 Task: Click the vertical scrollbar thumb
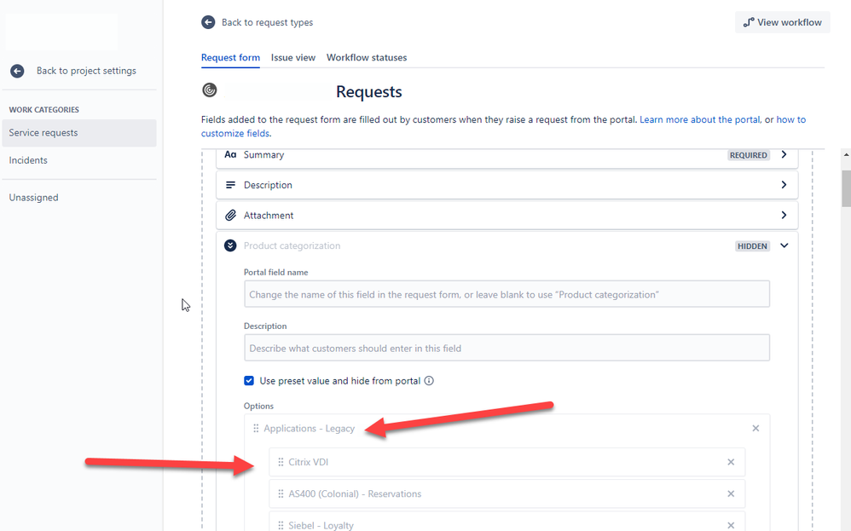point(846,188)
